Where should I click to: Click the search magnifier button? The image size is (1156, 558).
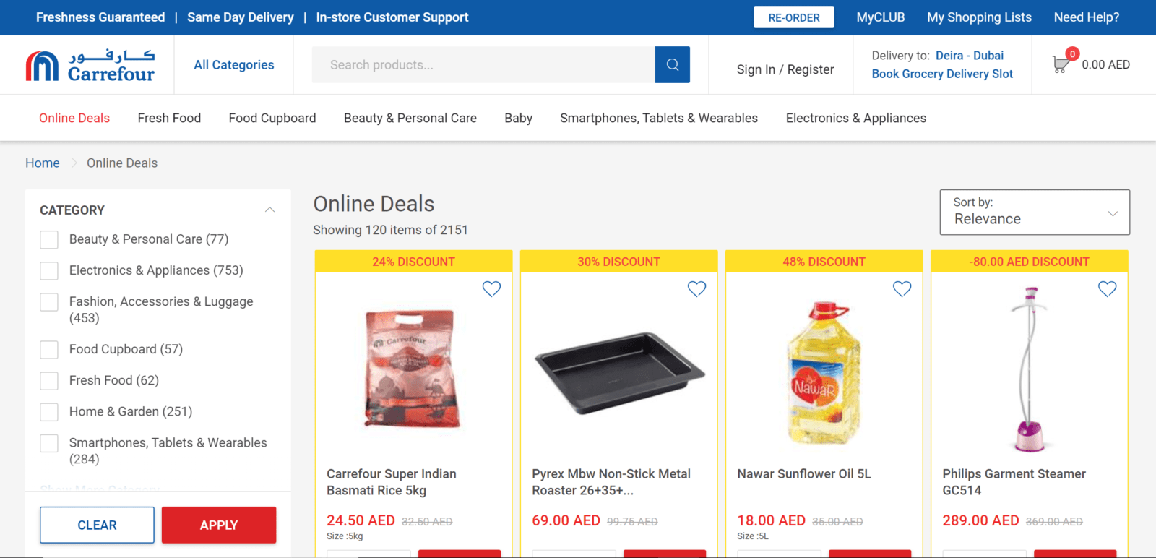[672, 65]
